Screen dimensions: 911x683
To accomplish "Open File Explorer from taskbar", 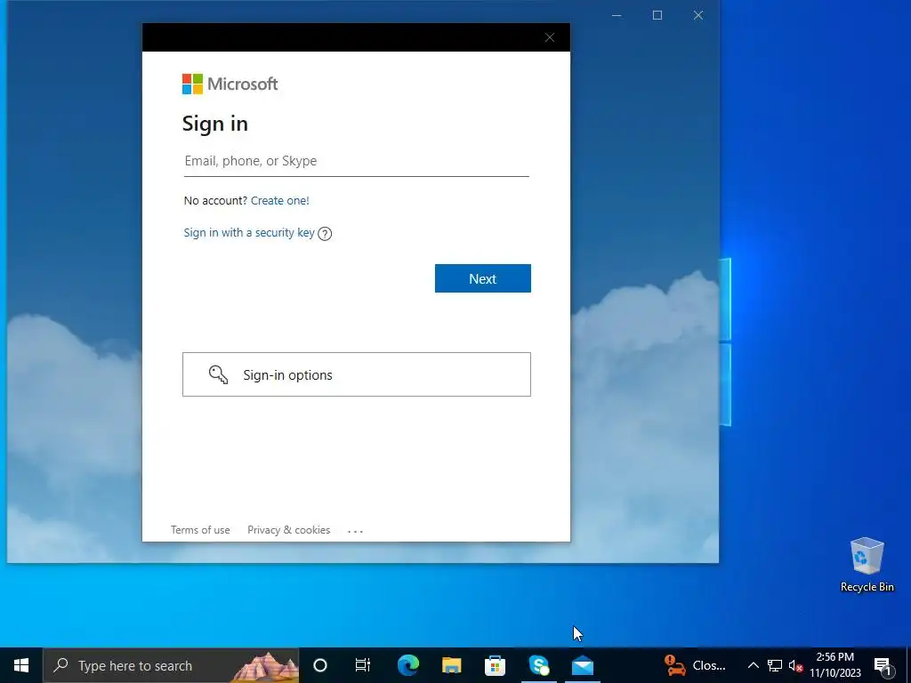I will pyautogui.click(x=451, y=665).
